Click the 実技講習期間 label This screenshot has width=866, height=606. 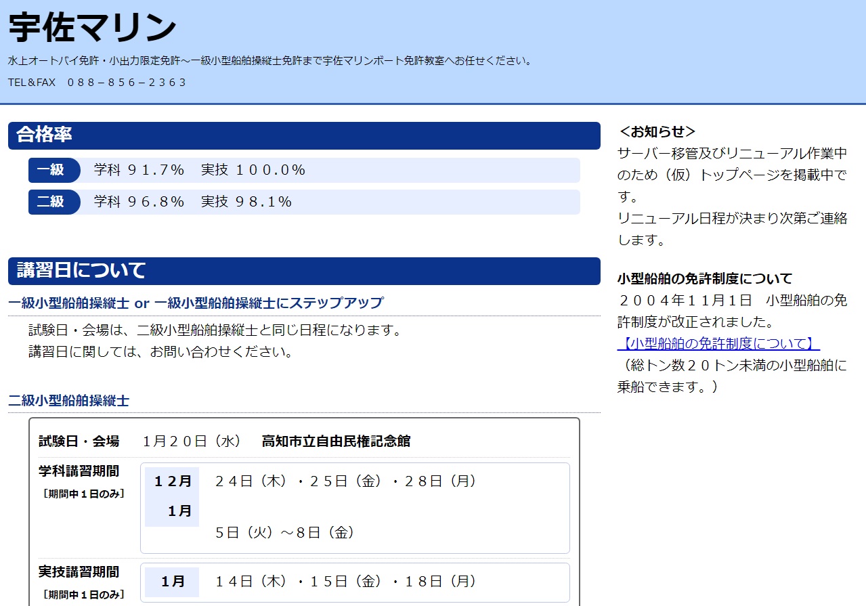click(79, 571)
